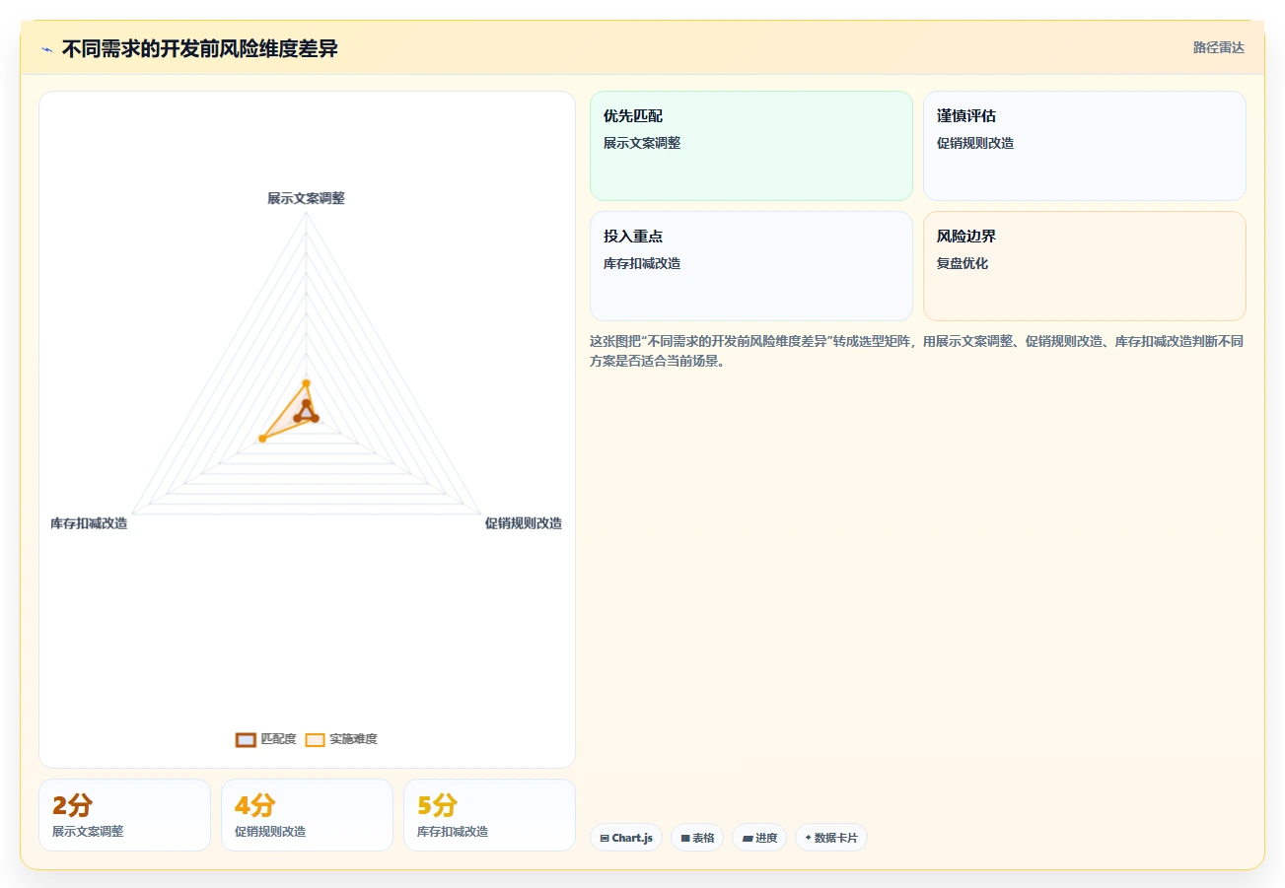This screenshot has height=888, width=1285.
Task: Select the 谨慎评估 card
Action: (1085, 146)
